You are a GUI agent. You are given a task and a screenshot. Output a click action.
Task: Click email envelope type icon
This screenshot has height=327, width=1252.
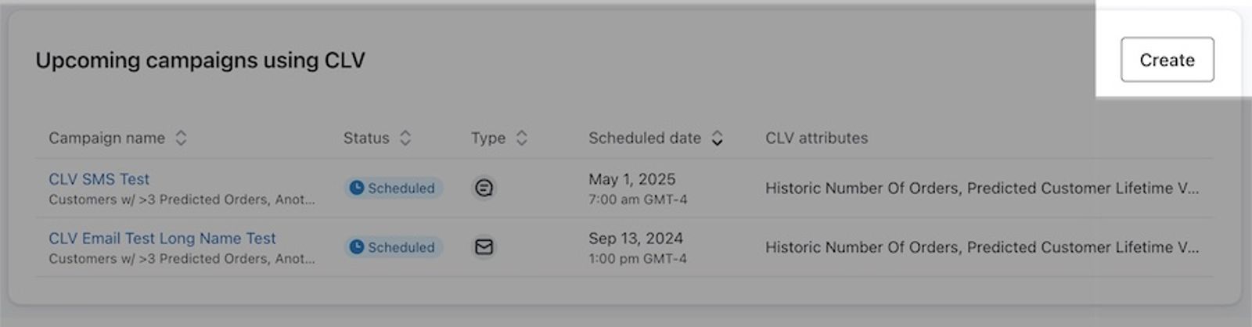pos(484,247)
